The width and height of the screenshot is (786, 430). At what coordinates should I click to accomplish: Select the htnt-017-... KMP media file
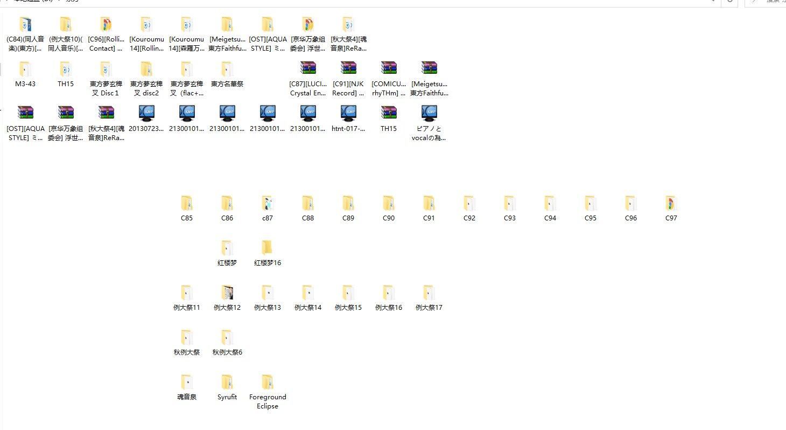point(348,119)
